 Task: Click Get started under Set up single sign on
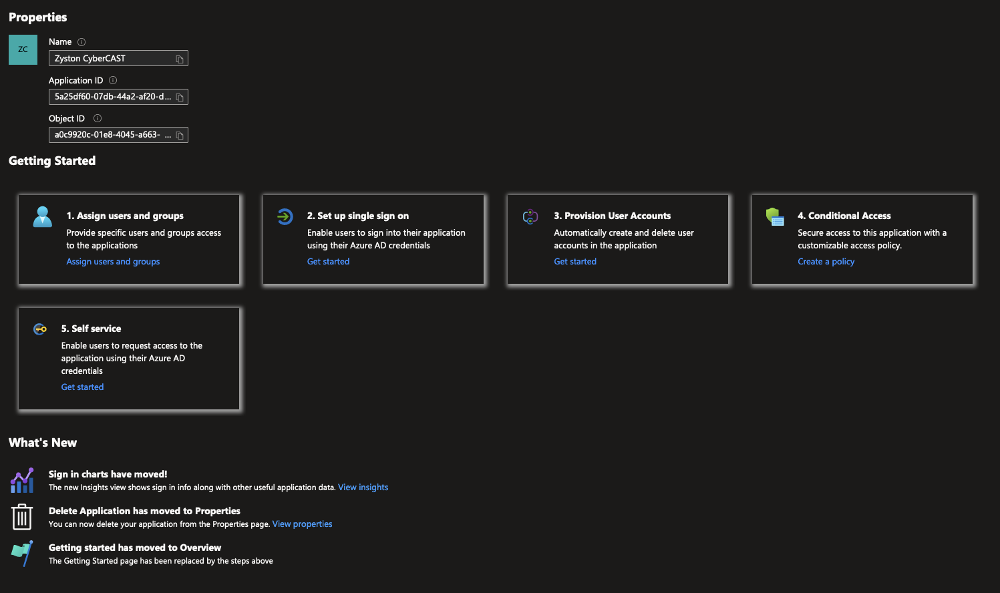[328, 261]
